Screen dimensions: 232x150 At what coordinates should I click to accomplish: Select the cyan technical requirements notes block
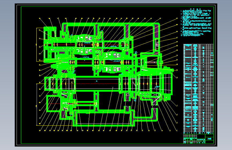196,22
